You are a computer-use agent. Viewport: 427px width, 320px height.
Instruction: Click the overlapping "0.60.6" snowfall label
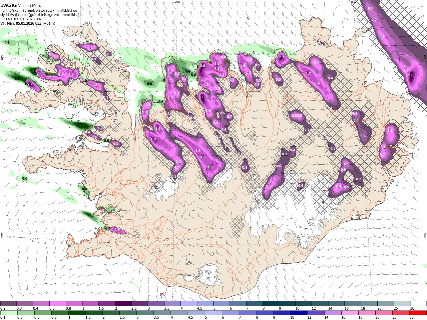pyautogui.click(x=297, y=116)
